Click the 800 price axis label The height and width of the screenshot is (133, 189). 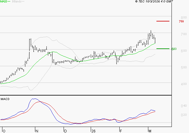coord(184,18)
